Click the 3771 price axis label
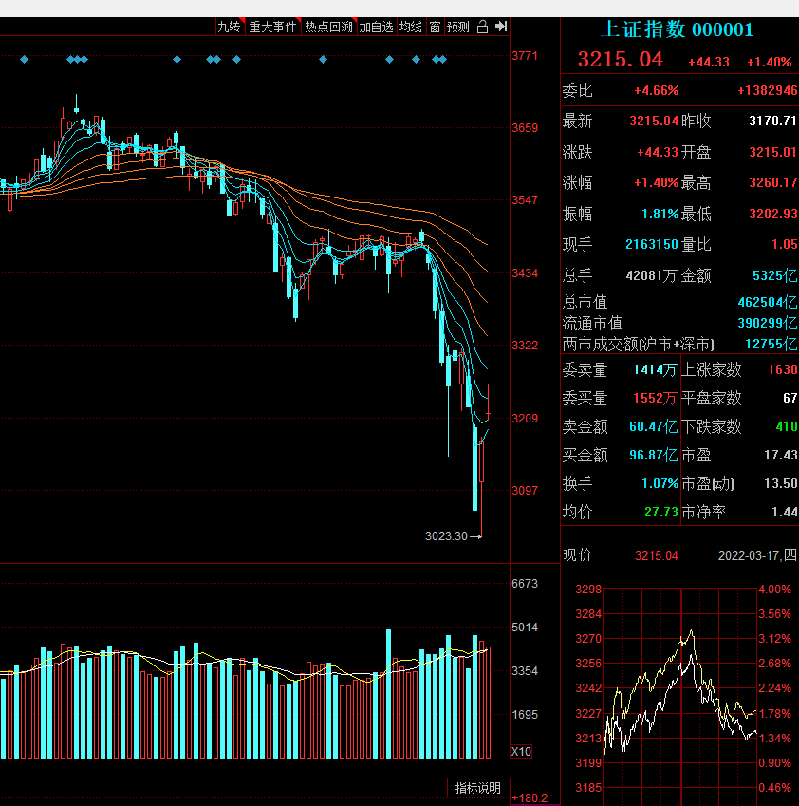This screenshot has width=799, height=806. tap(525, 55)
